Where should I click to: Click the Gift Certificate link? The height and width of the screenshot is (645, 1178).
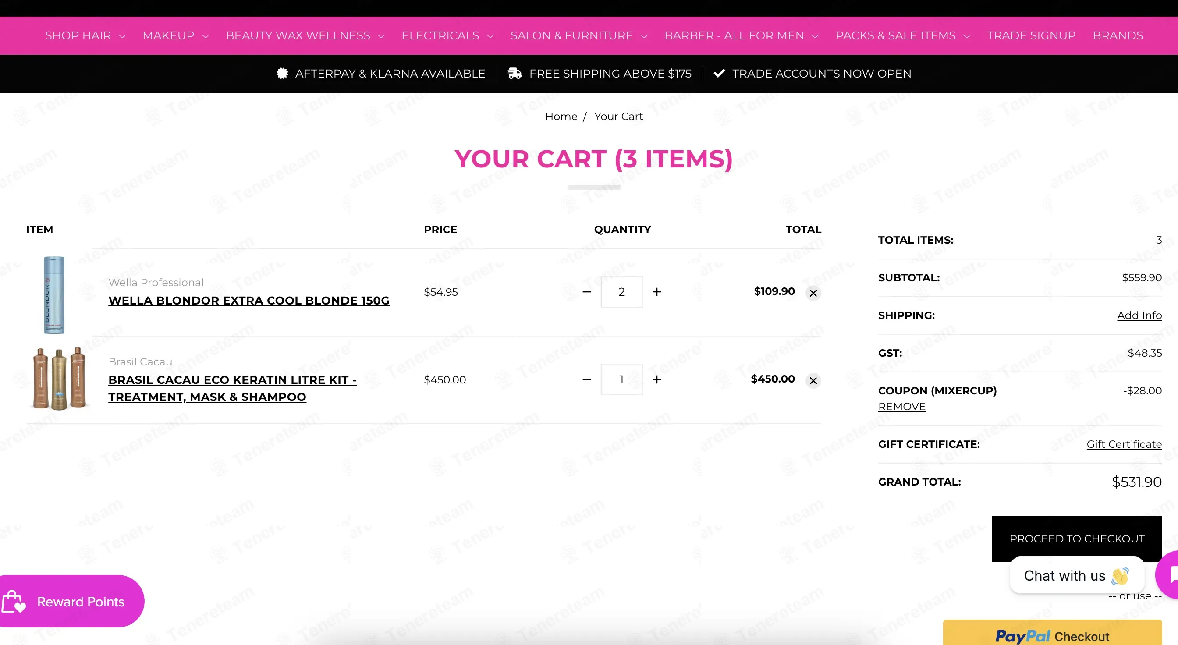[x=1124, y=444]
